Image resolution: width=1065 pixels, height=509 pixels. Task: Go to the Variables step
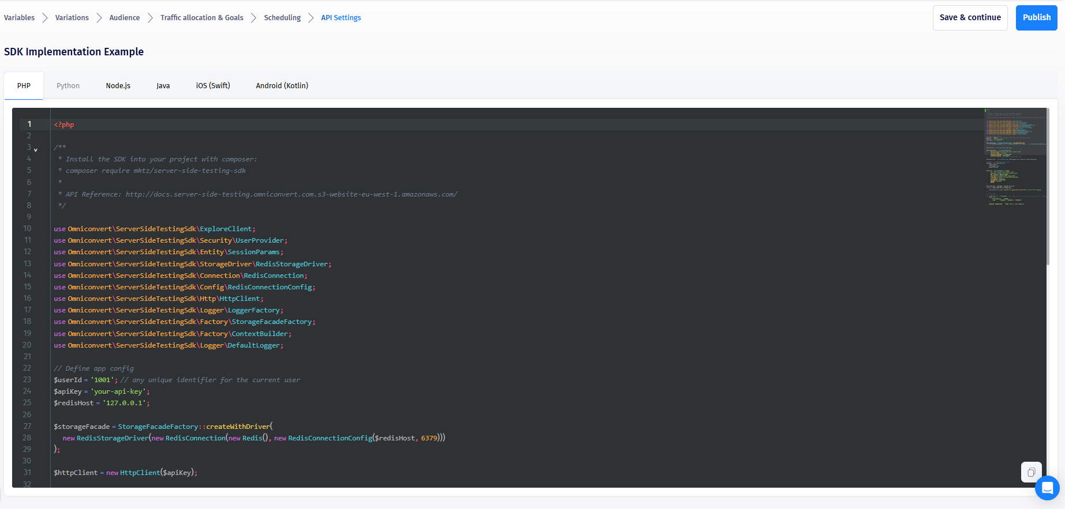point(19,18)
